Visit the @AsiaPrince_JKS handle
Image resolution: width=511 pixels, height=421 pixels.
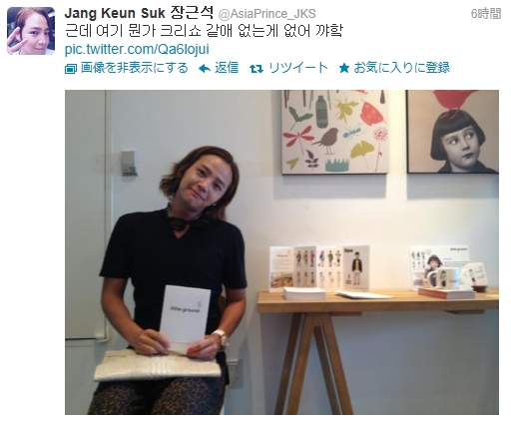266,14
